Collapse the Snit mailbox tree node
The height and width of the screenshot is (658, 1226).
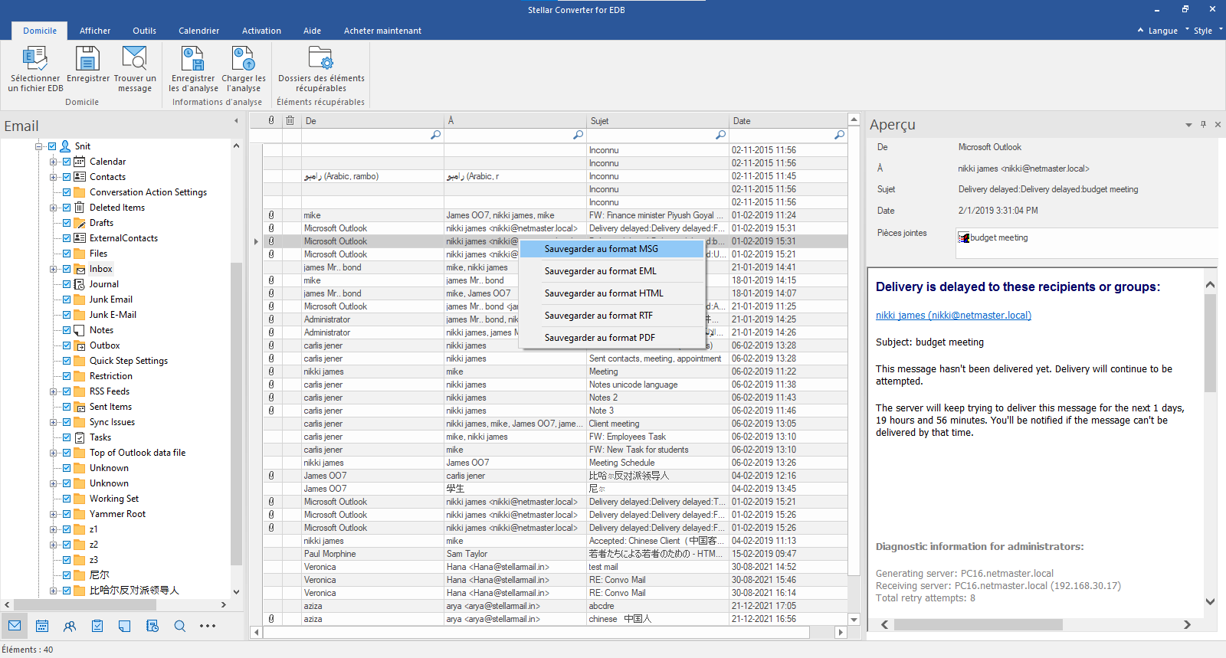pos(38,146)
